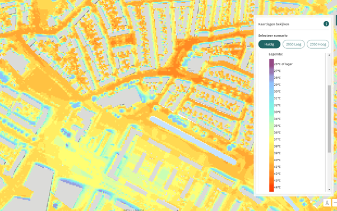Click the legend scrollbar up arrow

coord(329,55)
